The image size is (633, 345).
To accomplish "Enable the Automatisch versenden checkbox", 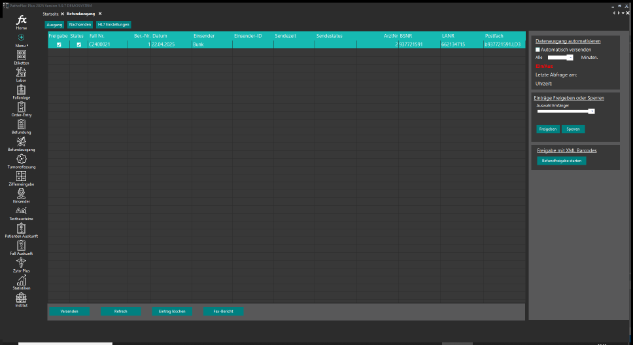I will coord(538,50).
